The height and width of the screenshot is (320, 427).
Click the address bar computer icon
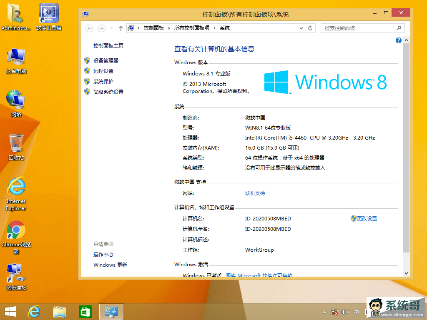131,28
